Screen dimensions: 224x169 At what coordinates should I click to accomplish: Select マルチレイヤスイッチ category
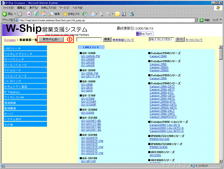(25, 54)
